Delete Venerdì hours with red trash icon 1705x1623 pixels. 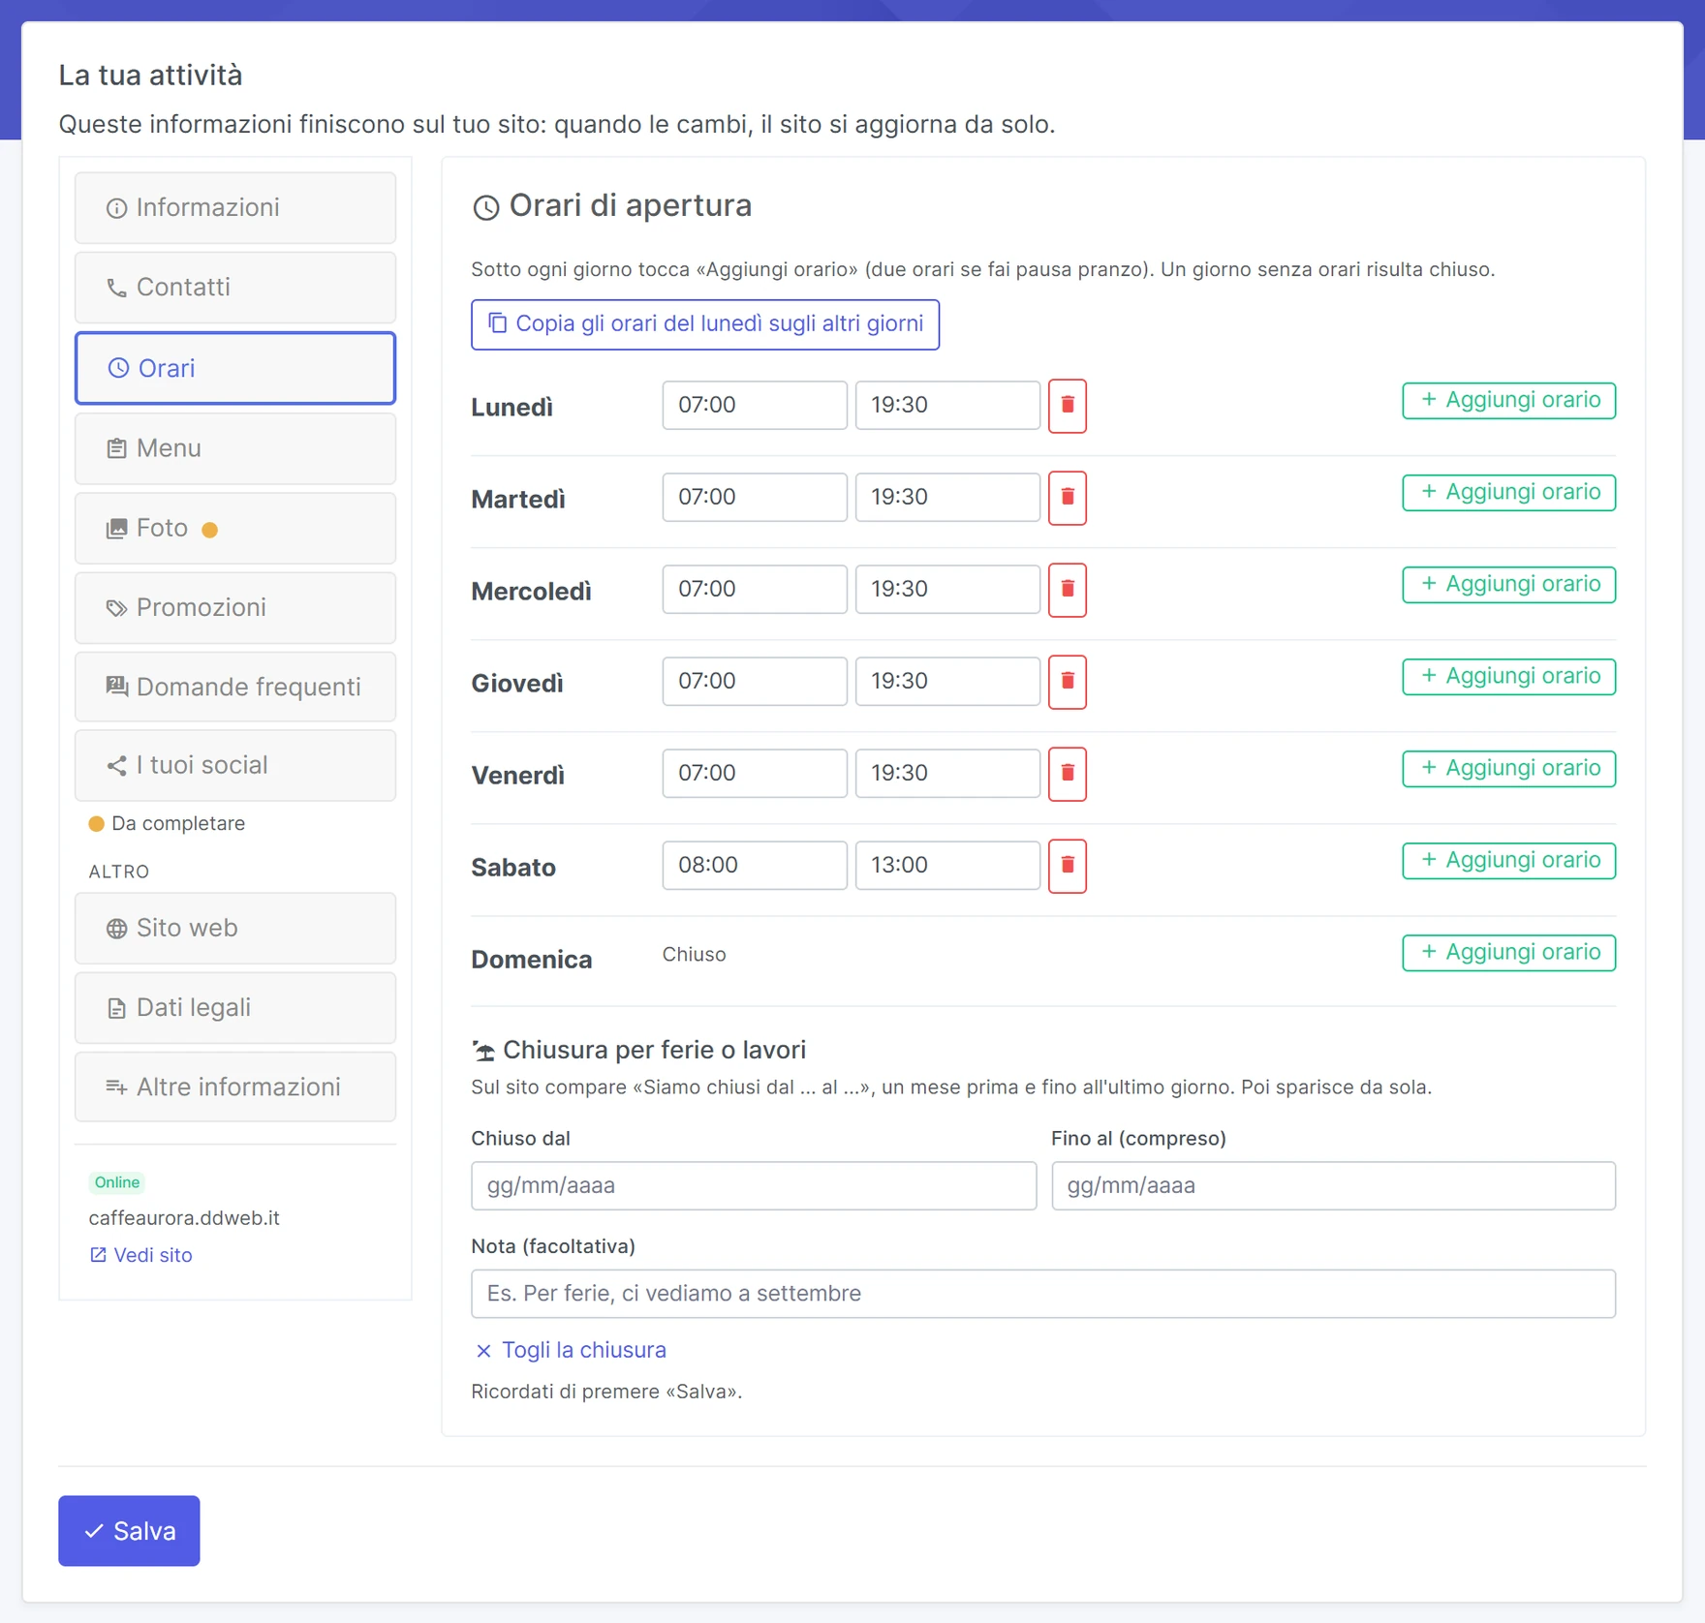coord(1067,774)
